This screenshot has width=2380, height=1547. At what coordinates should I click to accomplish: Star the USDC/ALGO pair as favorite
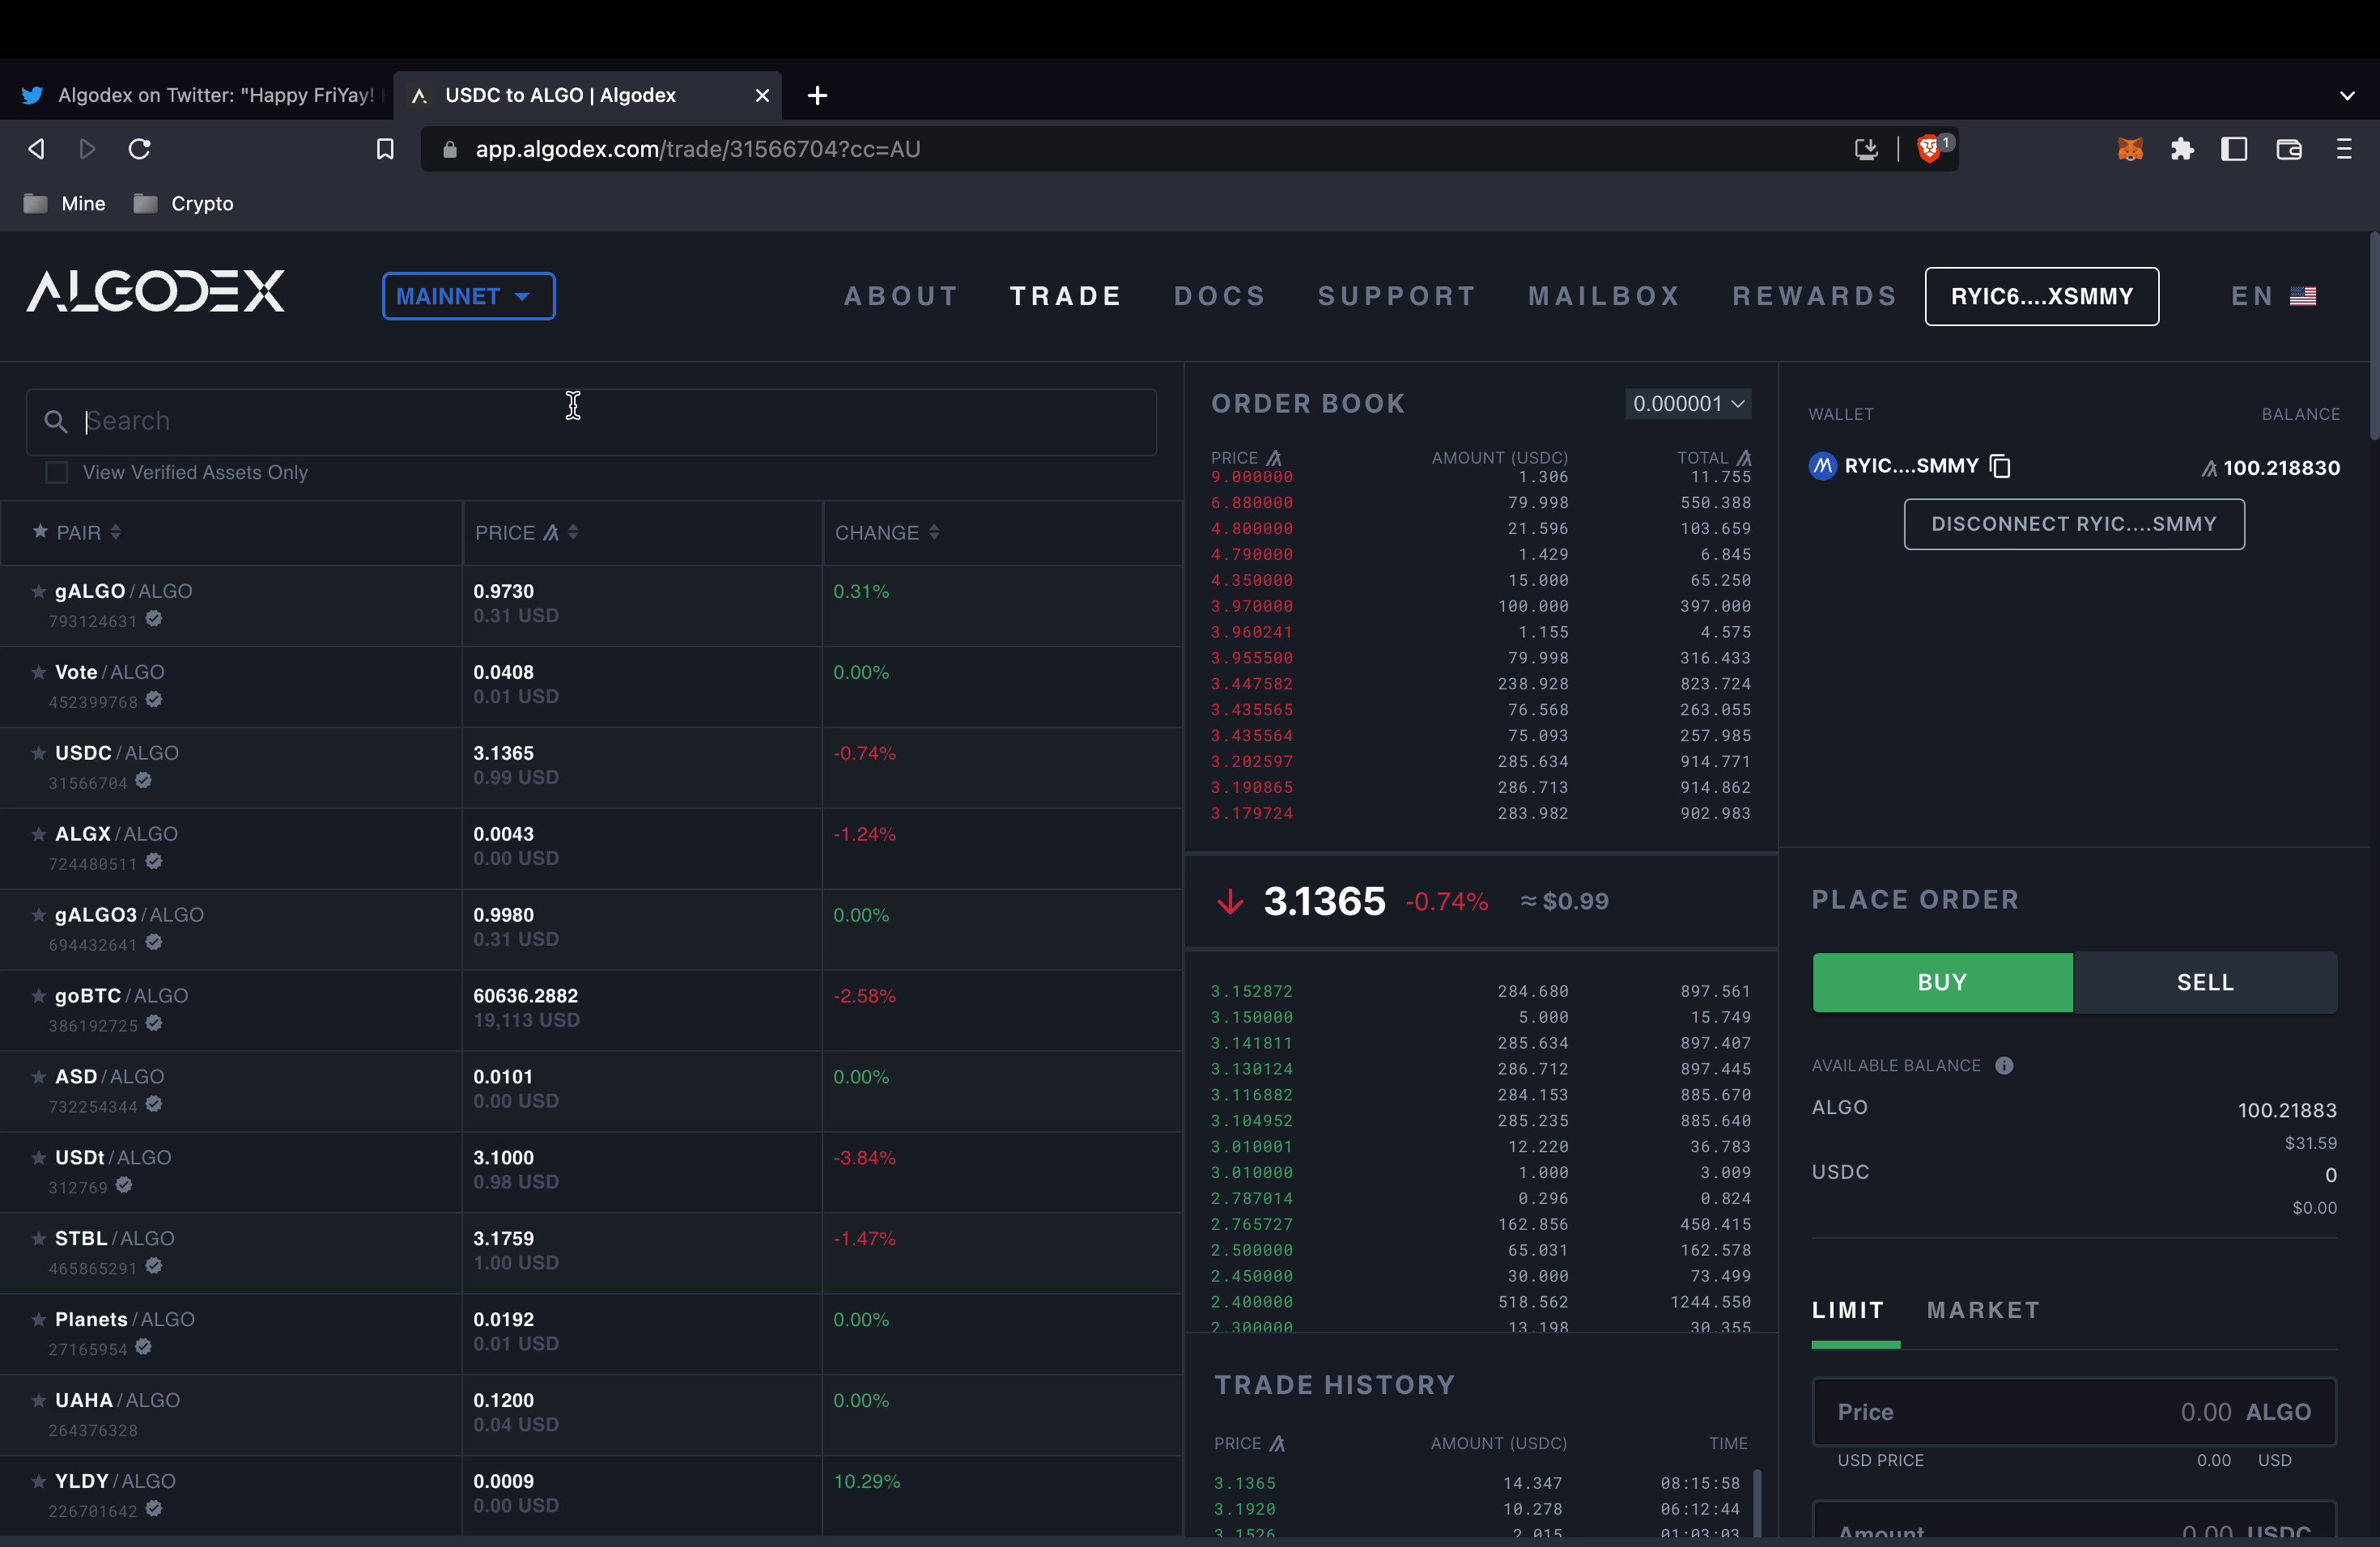point(39,753)
